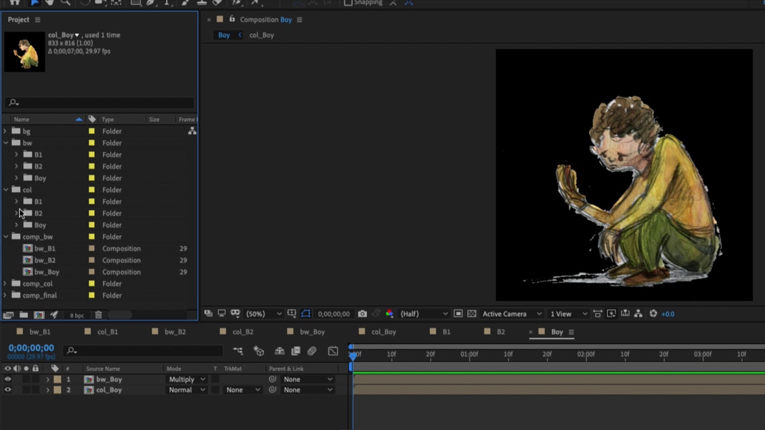Open the Composition Boy panel menu icon

coord(299,20)
